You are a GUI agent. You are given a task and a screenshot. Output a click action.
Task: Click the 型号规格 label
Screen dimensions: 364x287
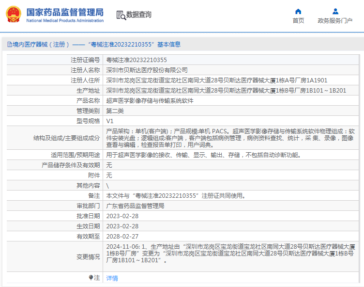tap(88, 121)
